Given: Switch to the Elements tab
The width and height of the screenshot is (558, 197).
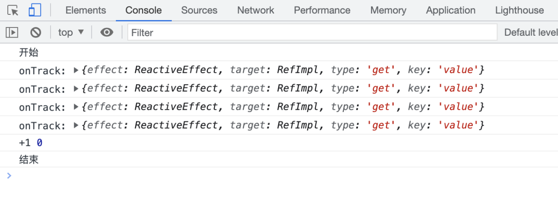Looking at the screenshot, I should (x=85, y=10).
